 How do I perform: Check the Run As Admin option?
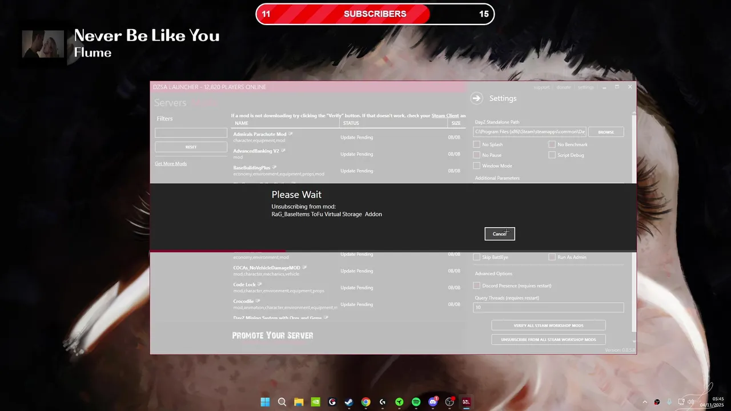(x=552, y=257)
